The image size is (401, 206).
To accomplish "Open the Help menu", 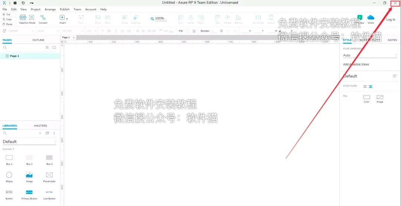I will tap(103, 9).
